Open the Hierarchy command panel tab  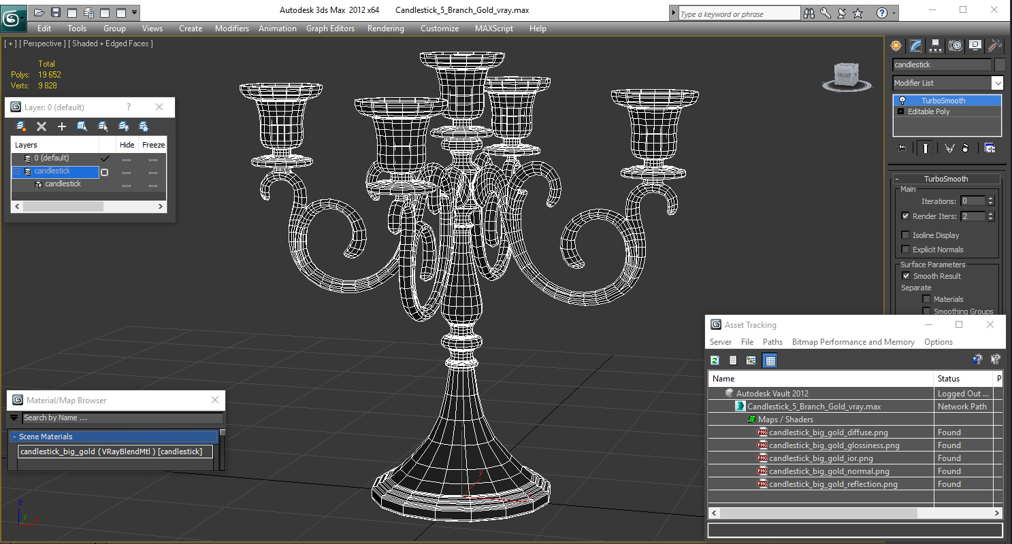pyautogui.click(x=936, y=46)
